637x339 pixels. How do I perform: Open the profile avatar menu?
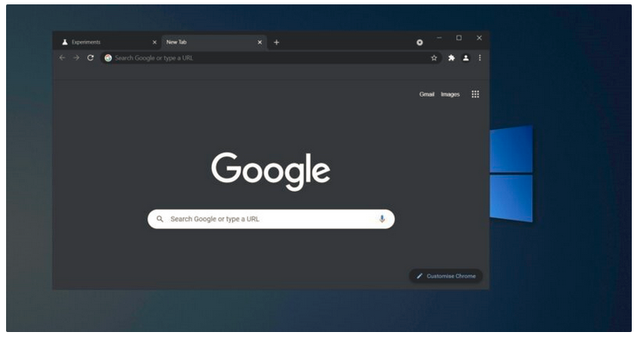pos(466,58)
